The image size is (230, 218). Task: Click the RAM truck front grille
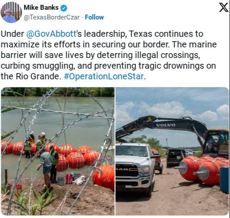click(127, 170)
